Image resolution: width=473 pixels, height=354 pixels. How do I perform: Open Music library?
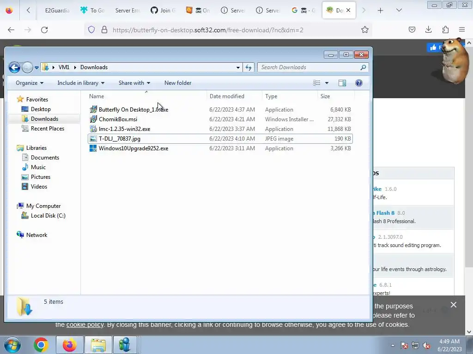click(38, 167)
